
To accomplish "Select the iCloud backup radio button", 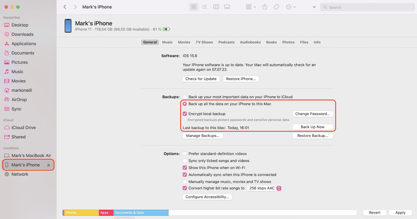I will tap(185, 97).
